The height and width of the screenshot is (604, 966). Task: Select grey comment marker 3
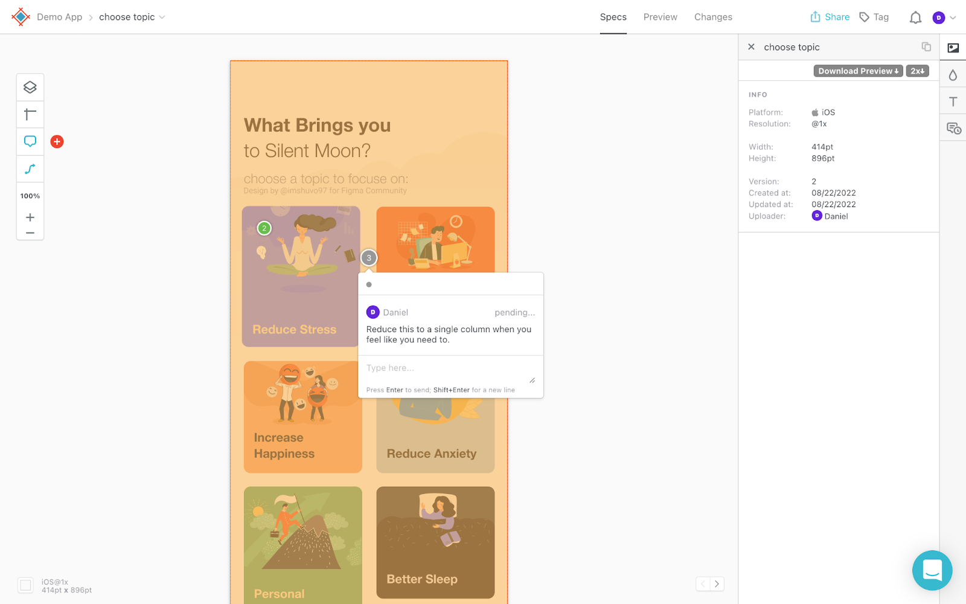click(x=369, y=258)
